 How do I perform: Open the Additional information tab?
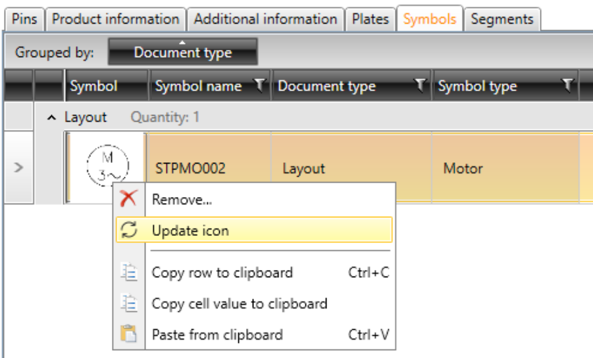click(x=265, y=19)
